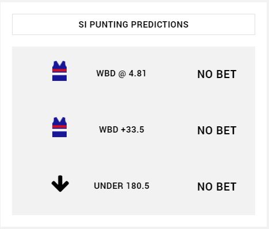Click the Bulldogs jersey icon beside WBD @ 4.81
269x229 pixels.
pyautogui.click(x=59, y=71)
